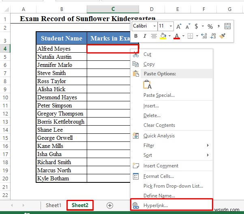
Task: Click the Decrease Decimal icon
Action: tap(213, 36)
